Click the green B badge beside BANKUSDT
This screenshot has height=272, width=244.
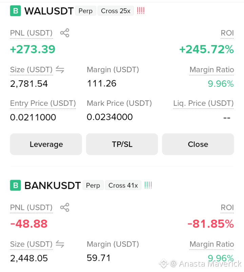point(16,186)
